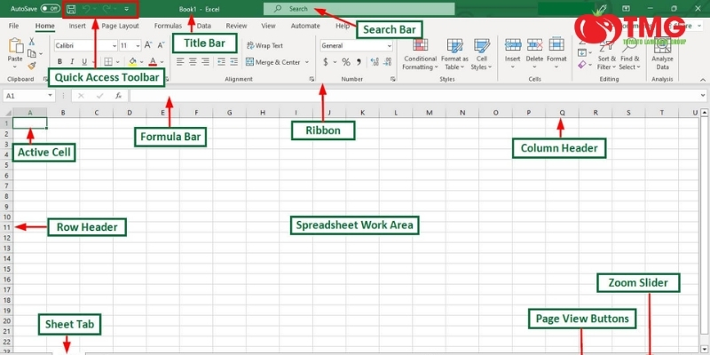Click the Fill down icon in Editing group
The height and width of the screenshot is (355, 710).
(582, 53)
